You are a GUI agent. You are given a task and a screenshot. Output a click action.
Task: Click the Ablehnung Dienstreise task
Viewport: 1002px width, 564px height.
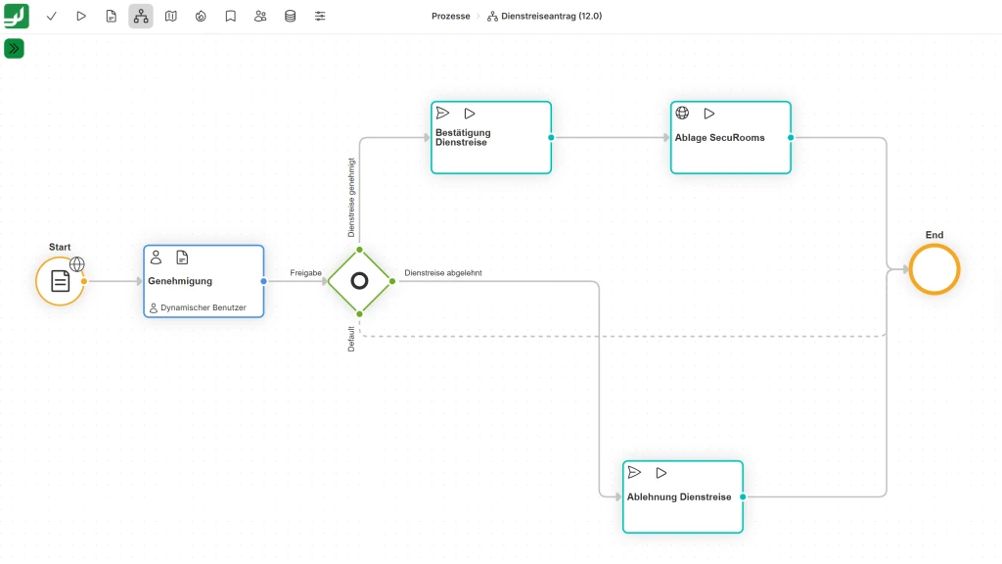tap(682, 496)
